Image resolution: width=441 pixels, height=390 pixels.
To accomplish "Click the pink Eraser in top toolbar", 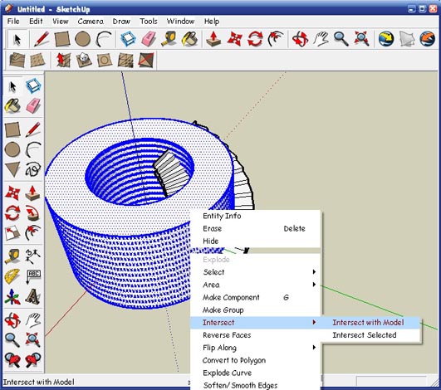I will [149, 39].
